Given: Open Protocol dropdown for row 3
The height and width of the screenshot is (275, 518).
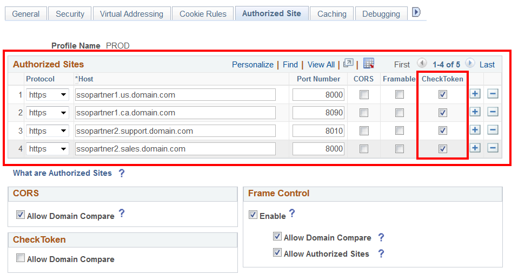Looking at the screenshot, I should [48, 130].
